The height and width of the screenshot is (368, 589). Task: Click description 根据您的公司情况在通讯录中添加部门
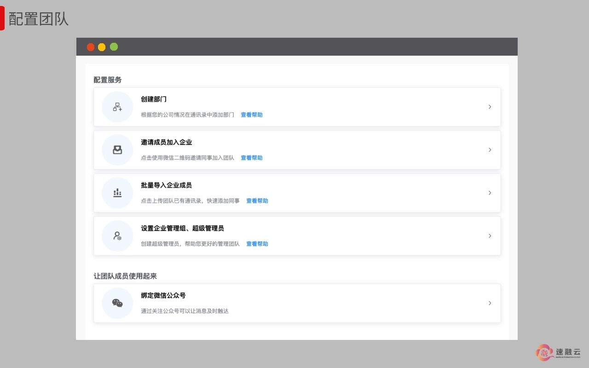[188, 115]
